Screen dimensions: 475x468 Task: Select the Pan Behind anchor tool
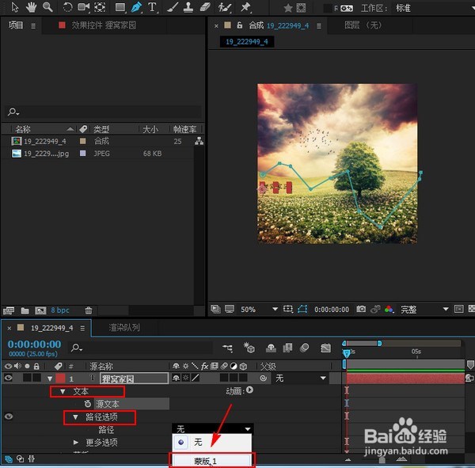point(100,7)
